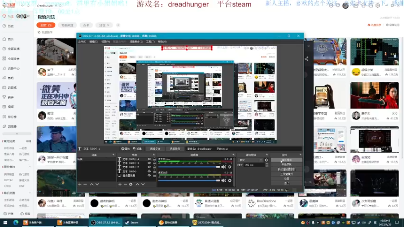Open the Tools menu in OBS

(150, 42)
